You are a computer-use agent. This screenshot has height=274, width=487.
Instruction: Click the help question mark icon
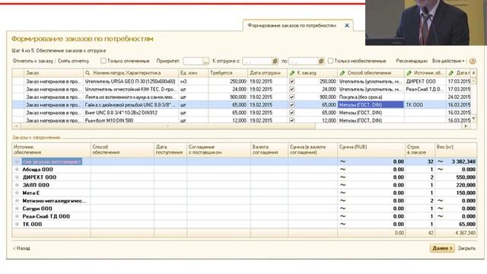473,61
